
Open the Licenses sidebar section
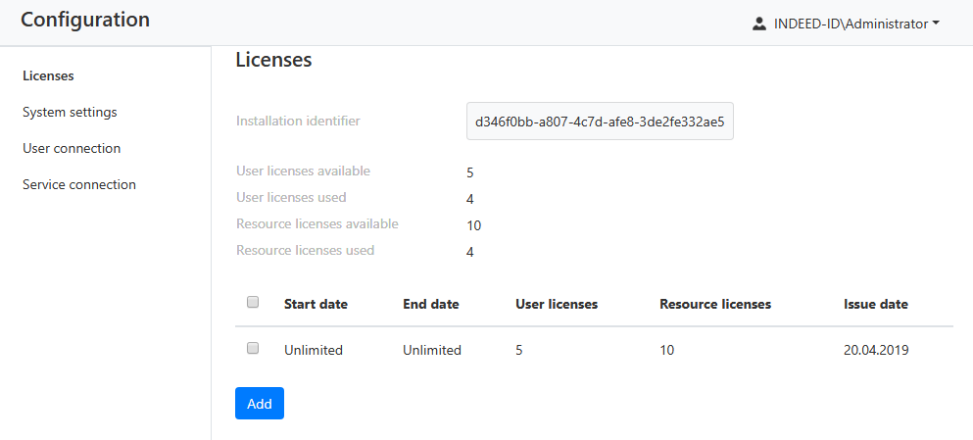coord(48,75)
